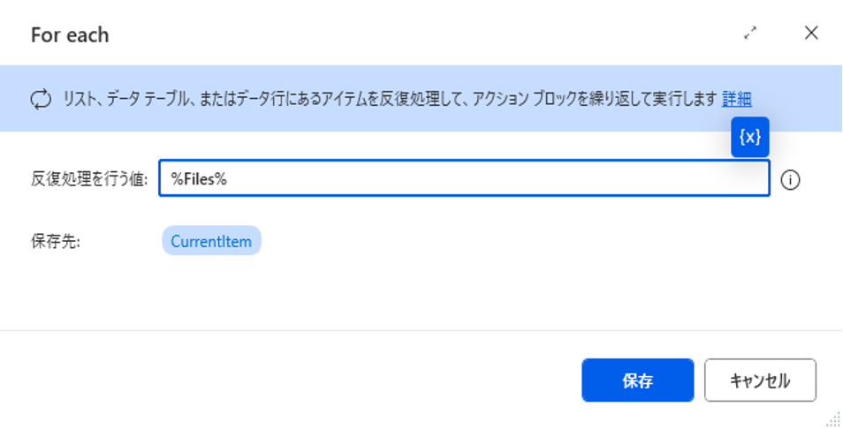Image resolution: width=843 pixels, height=429 pixels.
Task: Click the For each dialog title
Action: click(x=70, y=35)
